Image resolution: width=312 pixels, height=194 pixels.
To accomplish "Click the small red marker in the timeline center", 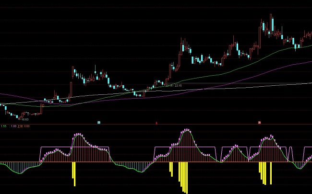I will 156,123.
